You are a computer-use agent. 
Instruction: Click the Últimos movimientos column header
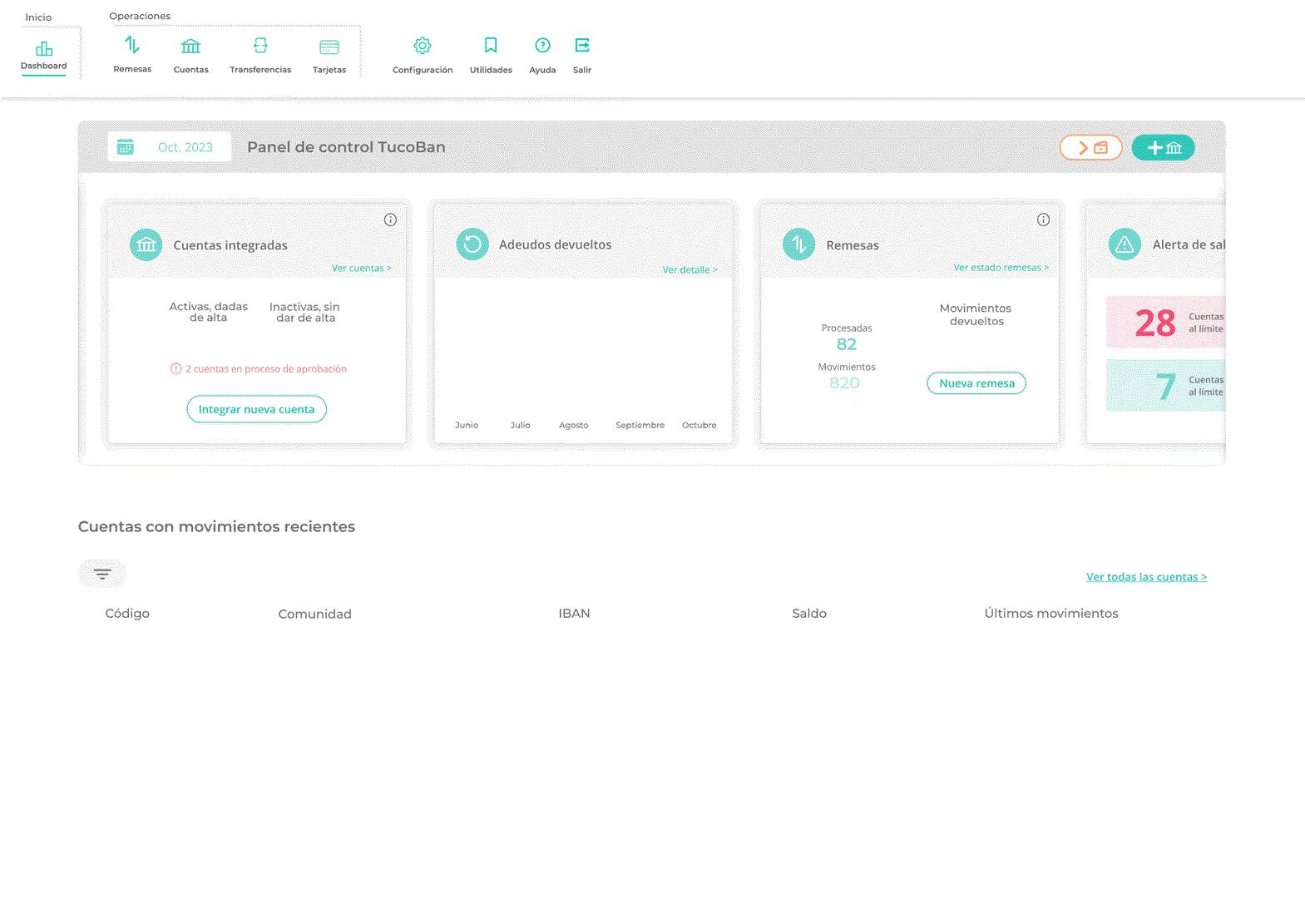(1051, 613)
